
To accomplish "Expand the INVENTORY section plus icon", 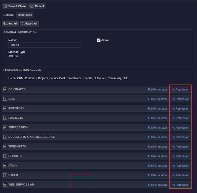I will [x=5, y=108].
